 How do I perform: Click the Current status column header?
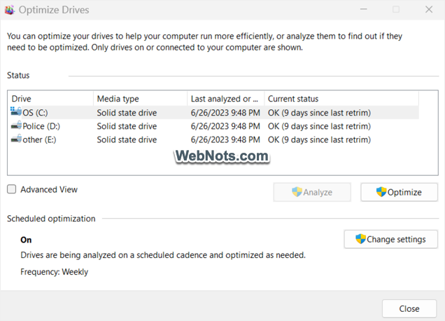[341, 99]
